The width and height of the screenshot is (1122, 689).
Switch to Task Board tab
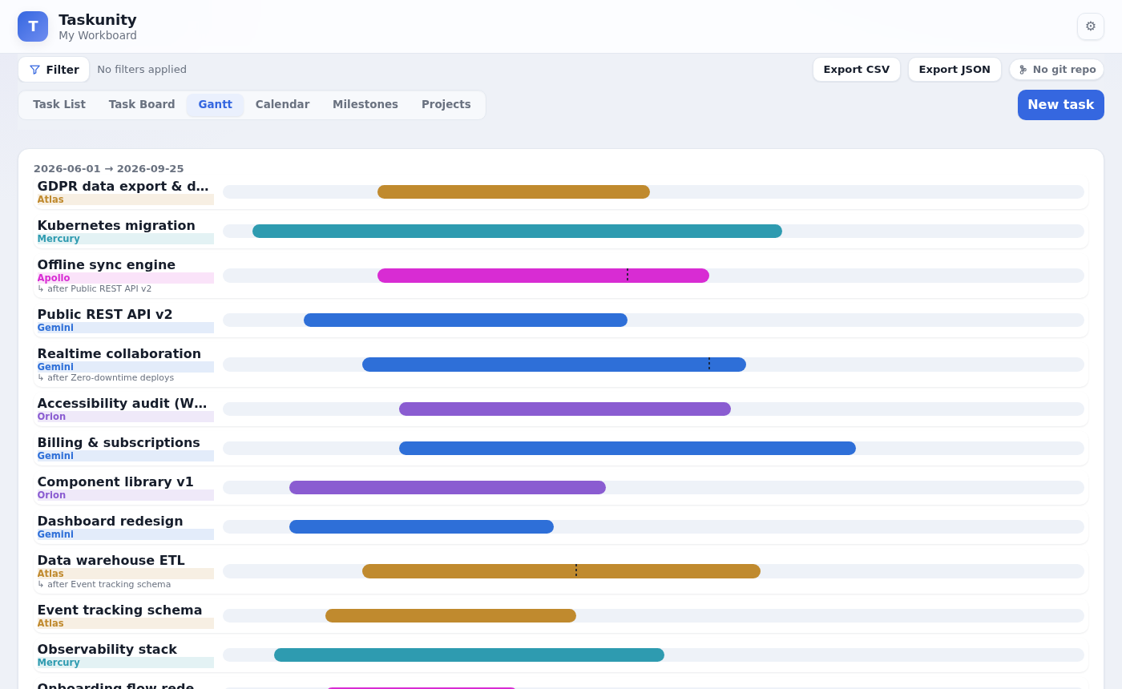pyautogui.click(x=142, y=105)
